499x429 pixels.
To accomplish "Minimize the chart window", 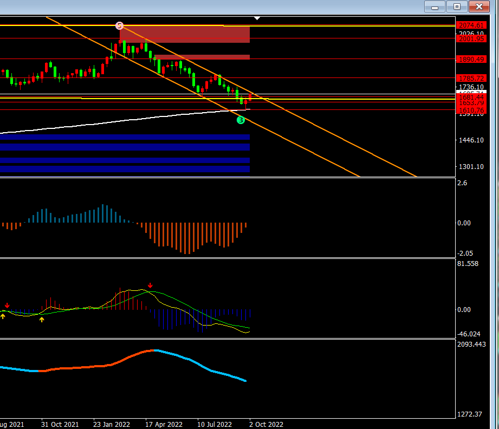I will click(435, 6).
